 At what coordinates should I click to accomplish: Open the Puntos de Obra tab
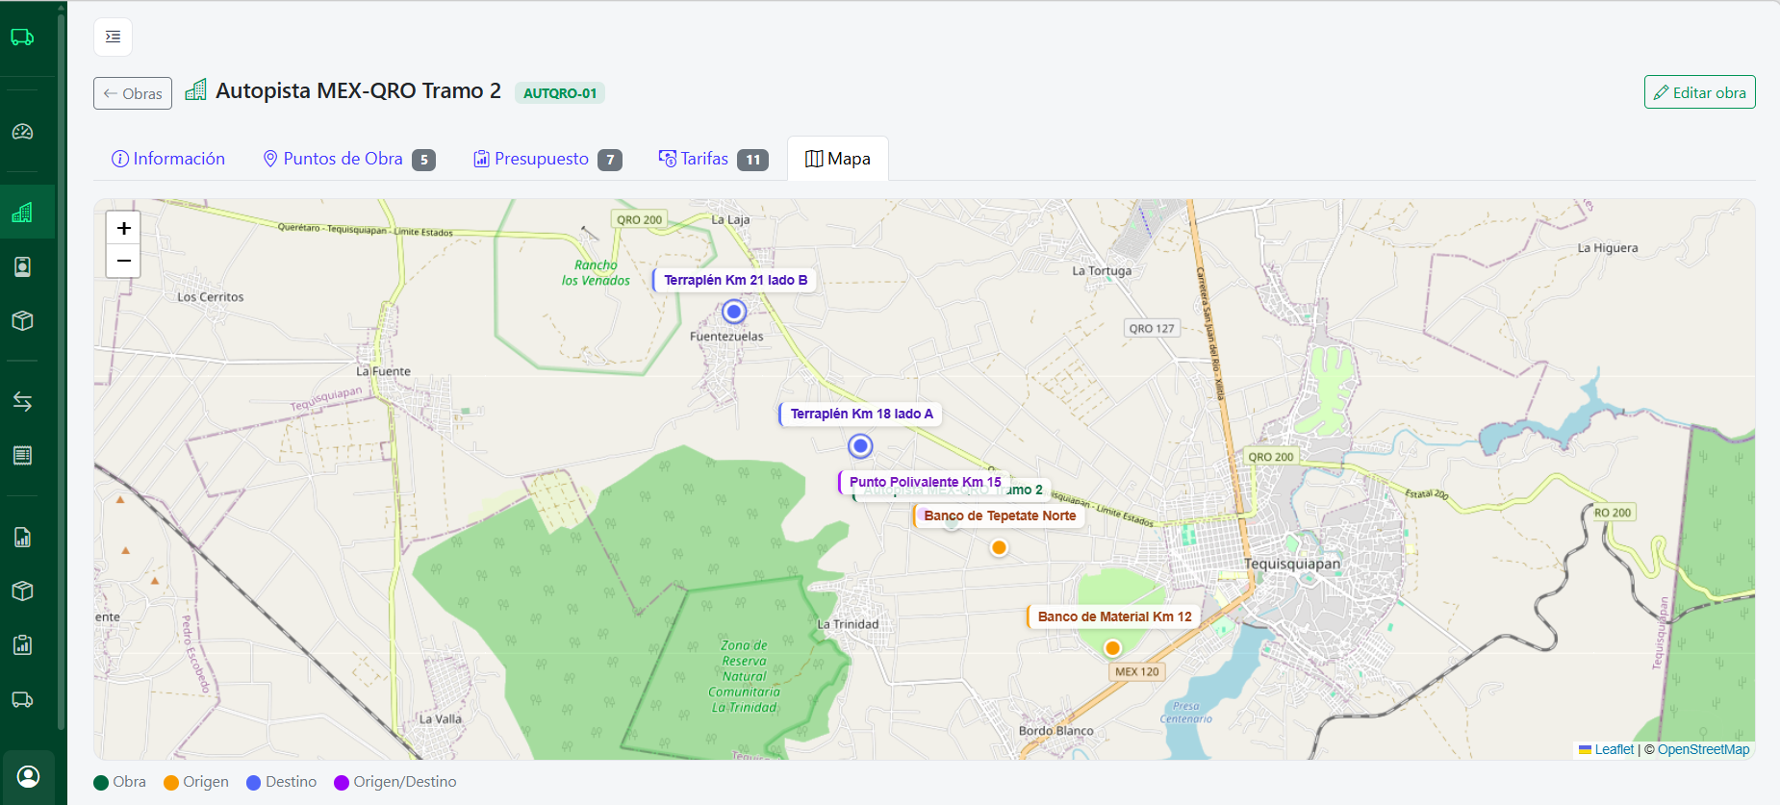click(349, 159)
